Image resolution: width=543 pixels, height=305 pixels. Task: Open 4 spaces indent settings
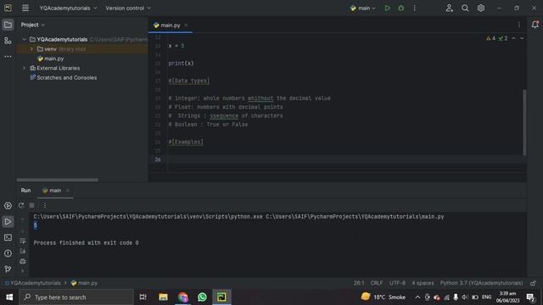pyautogui.click(x=423, y=283)
